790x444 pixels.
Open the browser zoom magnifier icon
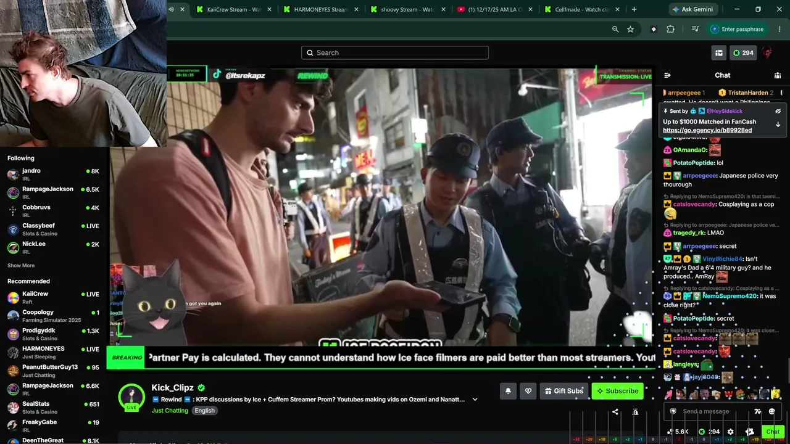(x=615, y=29)
